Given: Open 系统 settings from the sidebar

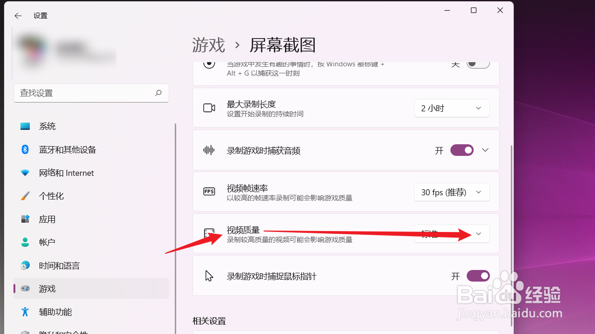Looking at the screenshot, I should [x=47, y=126].
